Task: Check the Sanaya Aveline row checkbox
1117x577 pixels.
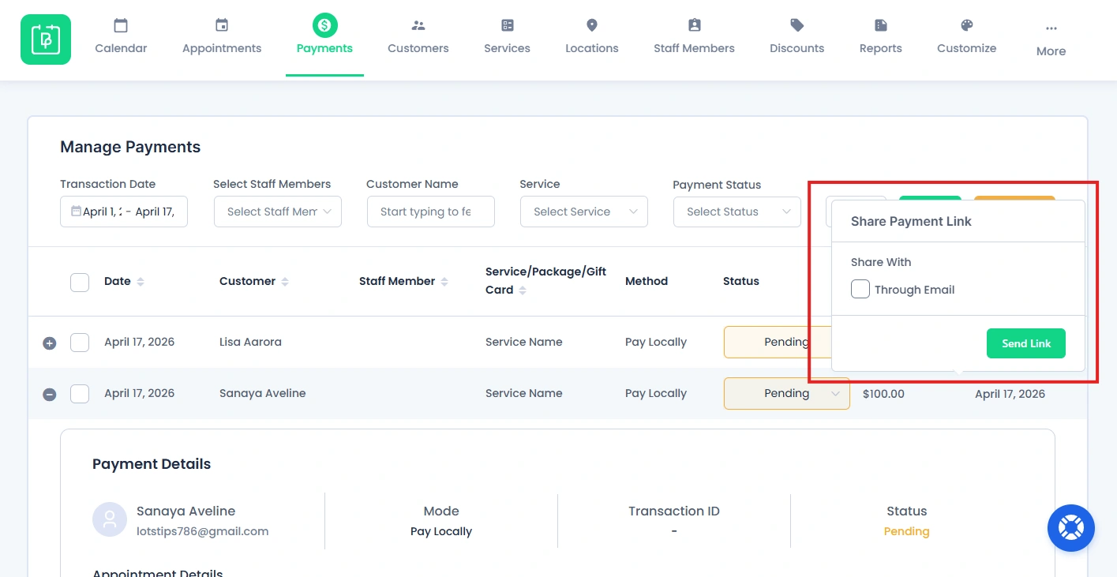Action: (80, 393)
